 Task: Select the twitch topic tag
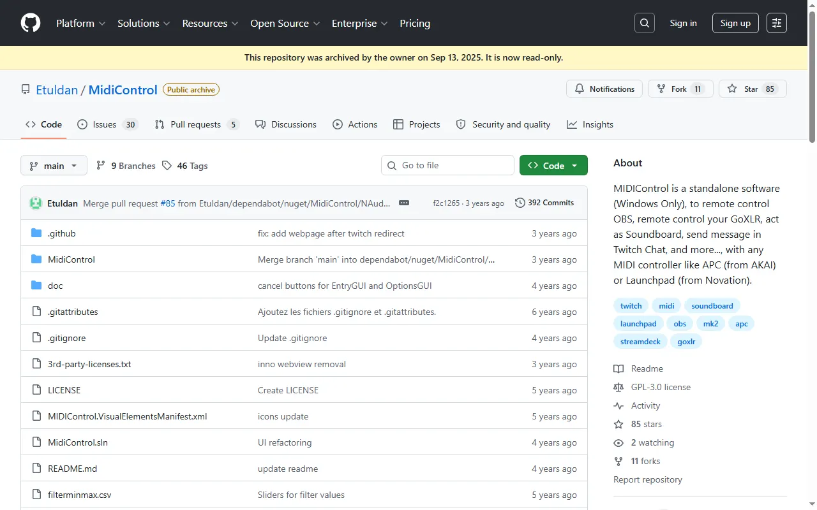[x=631, y=306]
